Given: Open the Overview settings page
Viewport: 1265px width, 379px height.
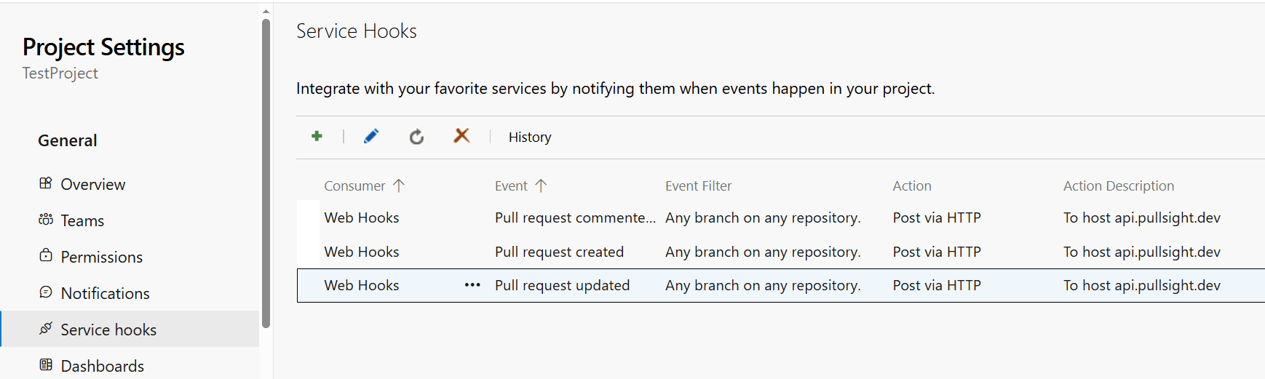Looking at the screenshot, I should (x=93, y=184).
